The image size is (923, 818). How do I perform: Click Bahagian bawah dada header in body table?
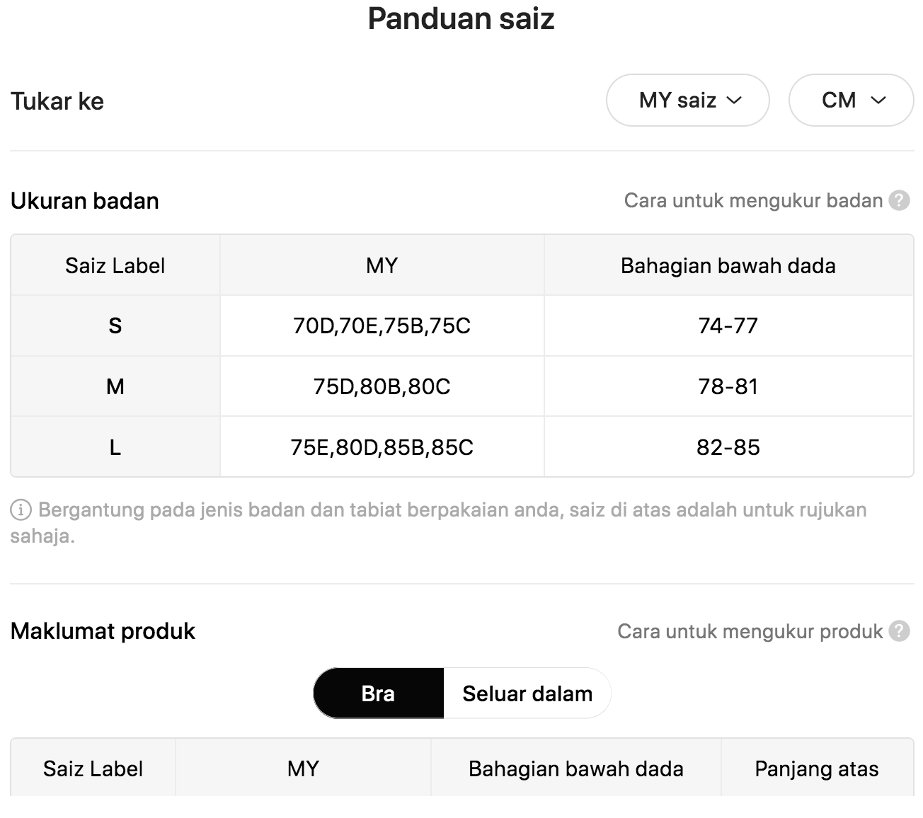tap(728, 265)
